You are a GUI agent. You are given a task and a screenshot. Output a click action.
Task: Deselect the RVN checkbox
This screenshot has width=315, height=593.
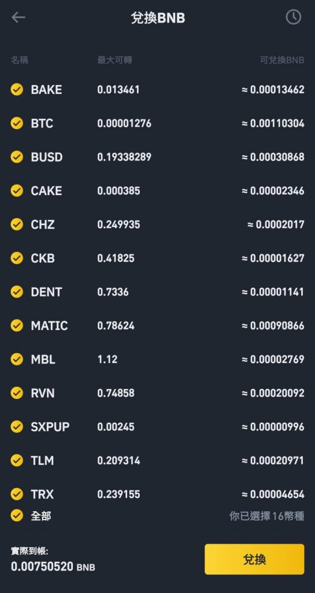click(x=17, y=393)
